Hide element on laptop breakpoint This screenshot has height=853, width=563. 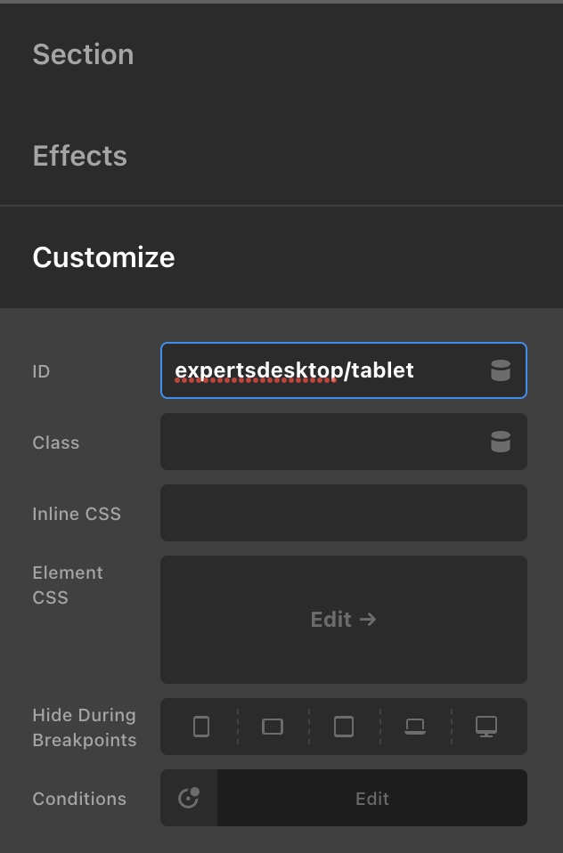415,727
